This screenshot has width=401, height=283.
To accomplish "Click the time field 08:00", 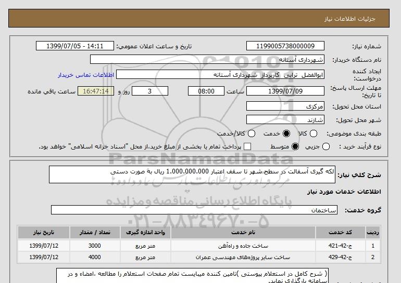I will tap(206, 91).
